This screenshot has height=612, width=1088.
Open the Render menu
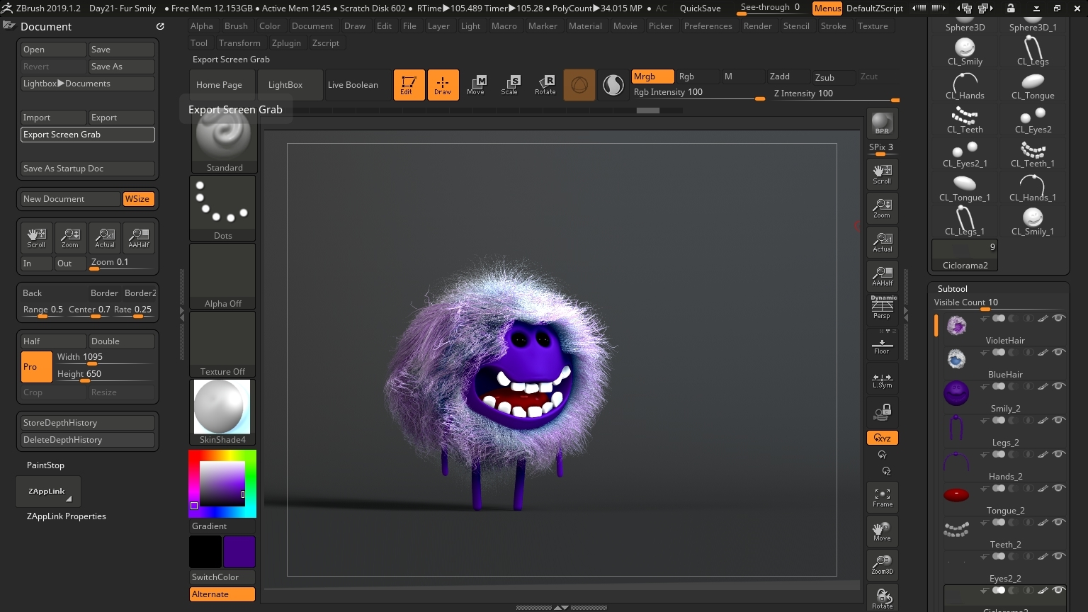click(x=757, y=26)
